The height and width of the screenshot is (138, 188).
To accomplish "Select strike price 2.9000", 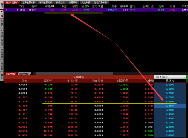I will pyautogui.click(x=170, y=110).
